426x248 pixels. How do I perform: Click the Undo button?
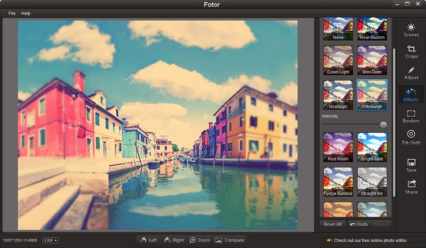pyautogui.click(x=359, y=224)
